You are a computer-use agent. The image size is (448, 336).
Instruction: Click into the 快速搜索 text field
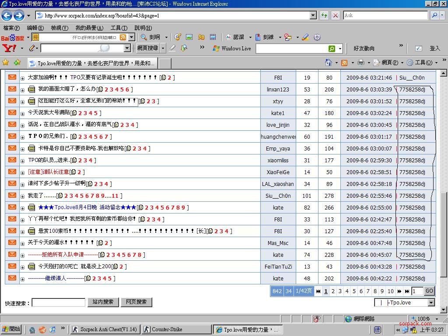click(x=58, y=302)
